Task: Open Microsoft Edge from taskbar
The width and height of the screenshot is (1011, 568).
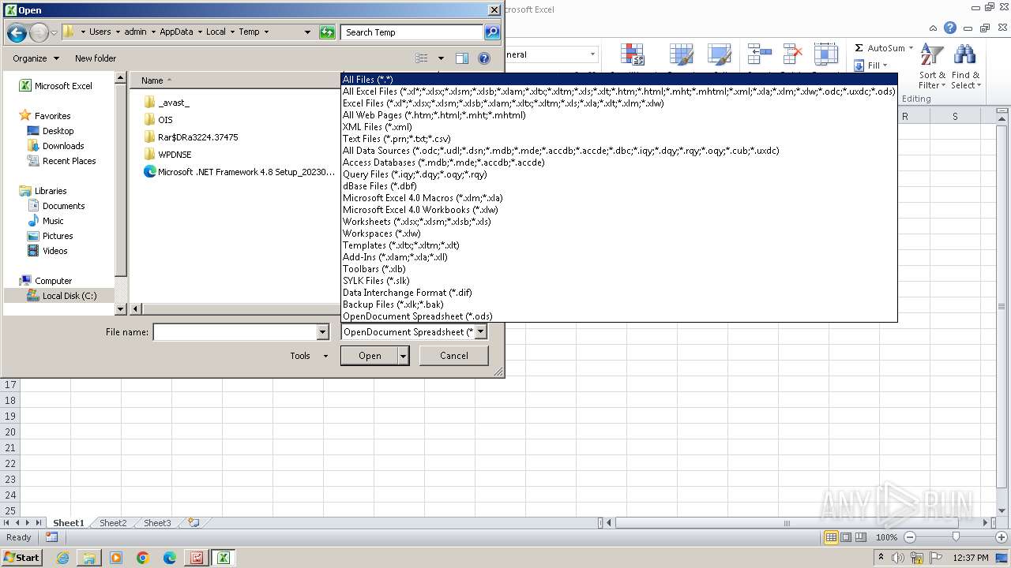Action: click(170, 558)
